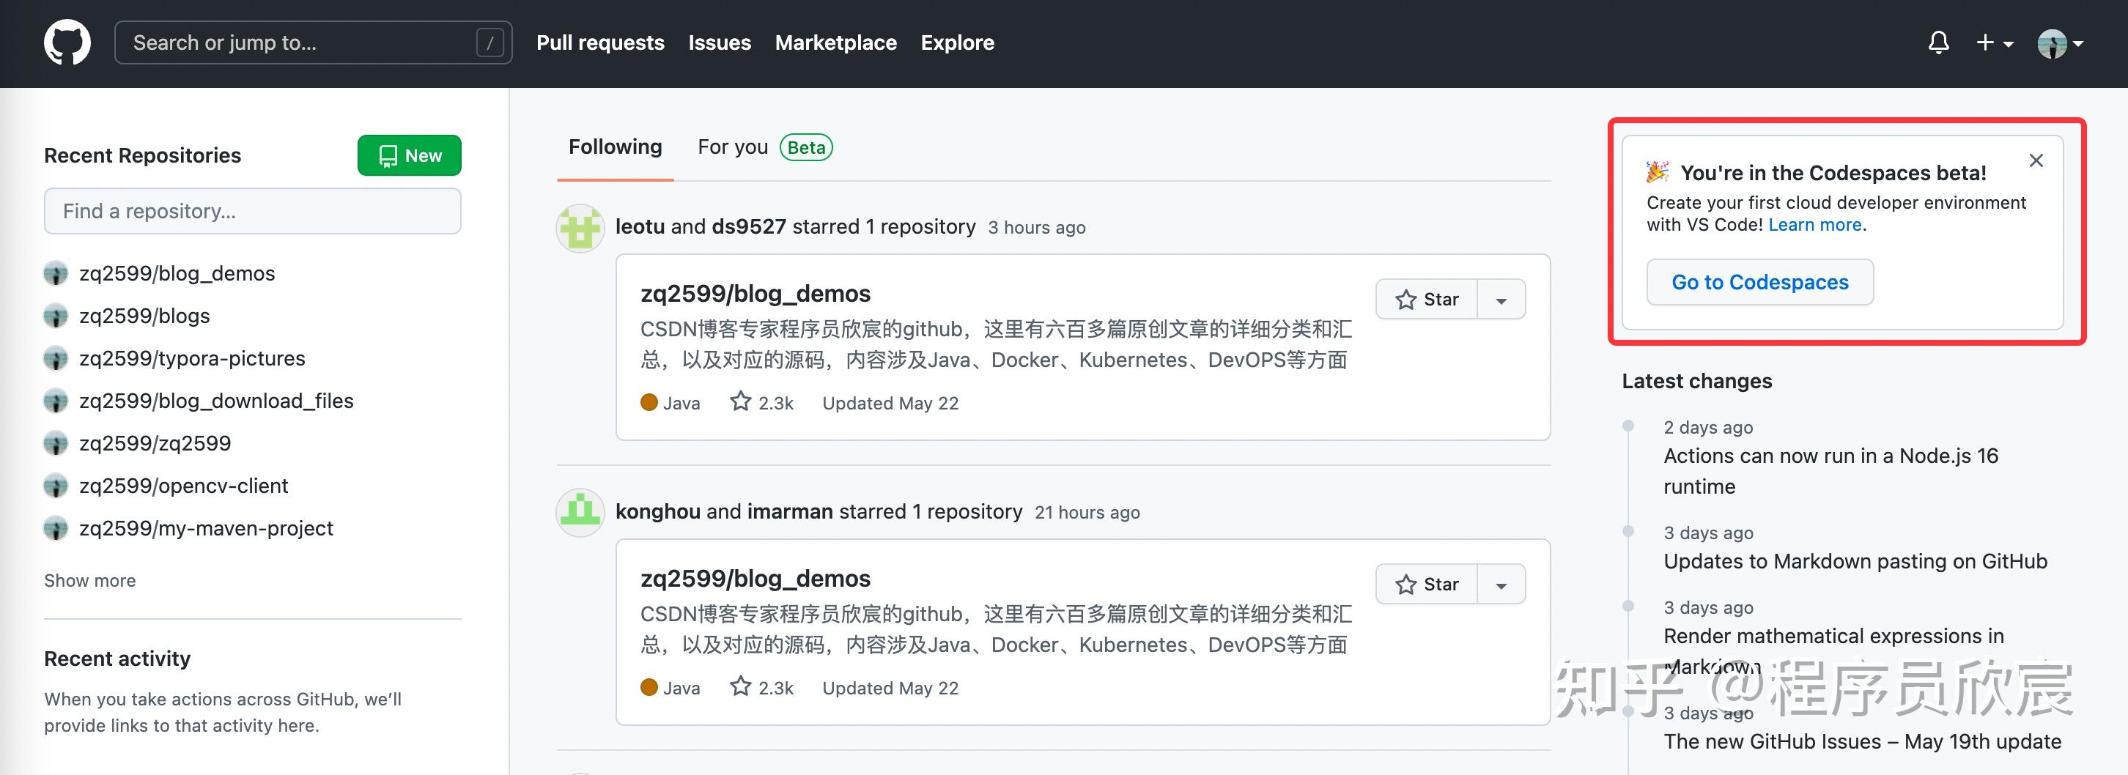Expand star list dropdown on first card
This screenshot has height=775, width=2128.
click(1501, 300)
